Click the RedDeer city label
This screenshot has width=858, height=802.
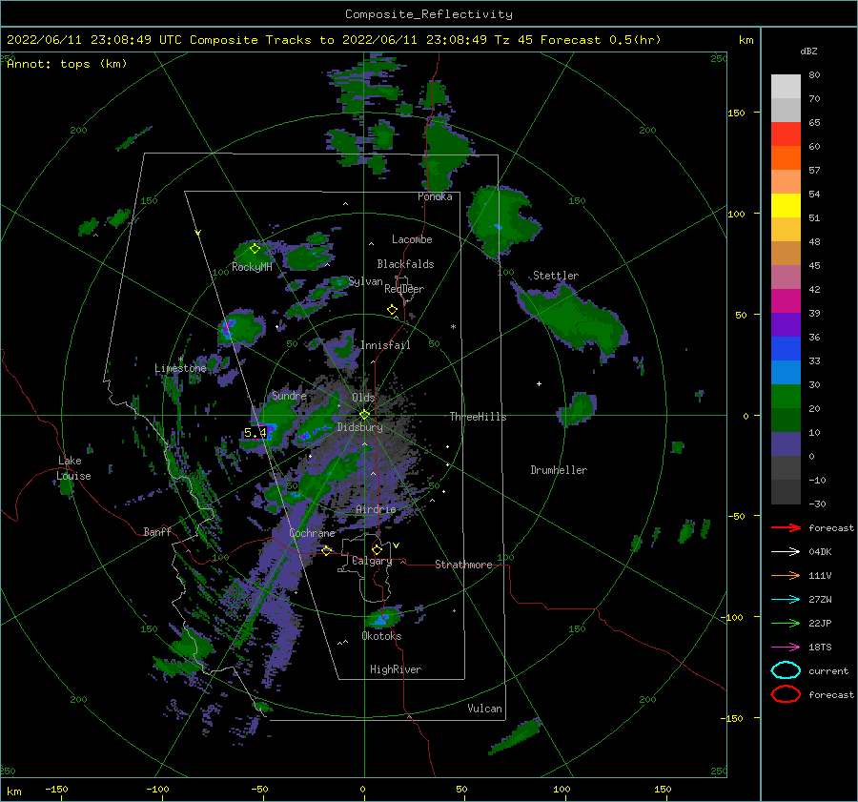click(x=404, y=289)
